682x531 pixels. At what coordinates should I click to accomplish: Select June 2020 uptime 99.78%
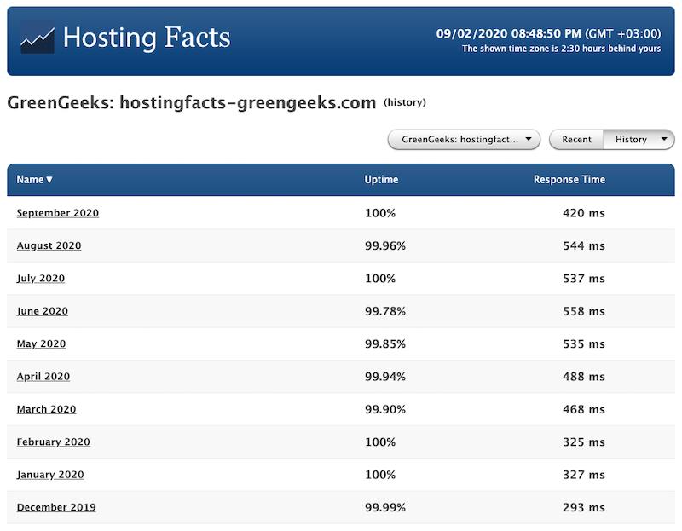[x=385, y=311]
